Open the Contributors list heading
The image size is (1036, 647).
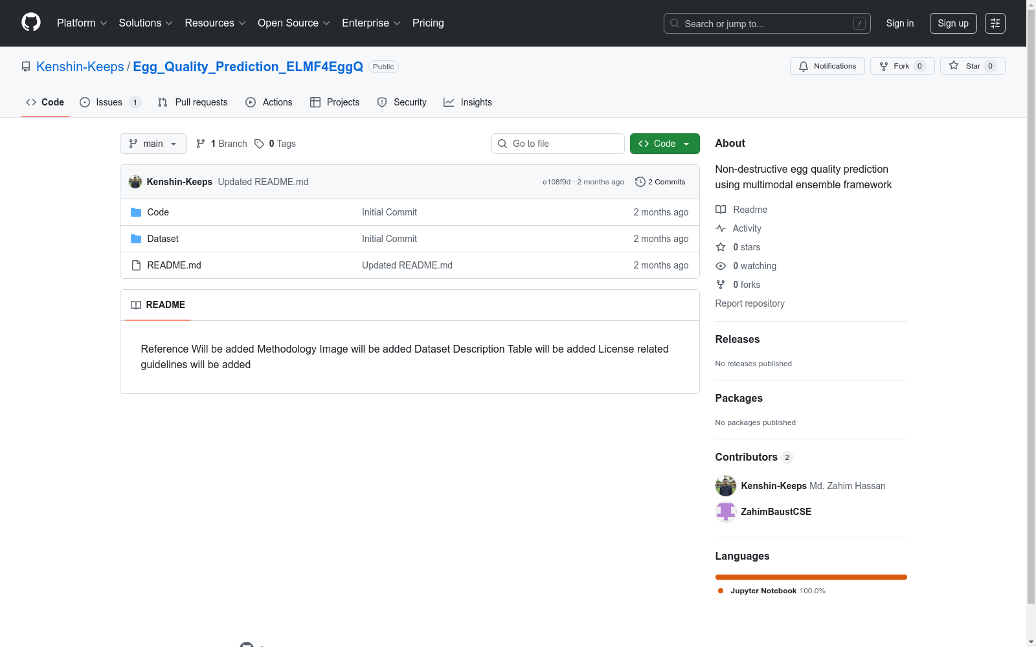(x=754, y=457)
